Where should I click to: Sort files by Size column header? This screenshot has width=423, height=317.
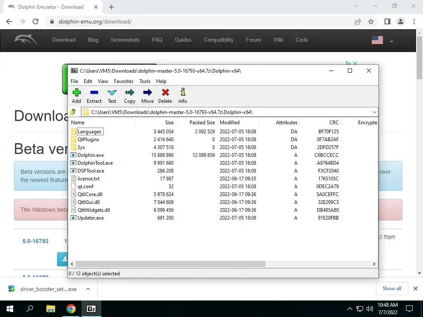[x=155, y=122]
